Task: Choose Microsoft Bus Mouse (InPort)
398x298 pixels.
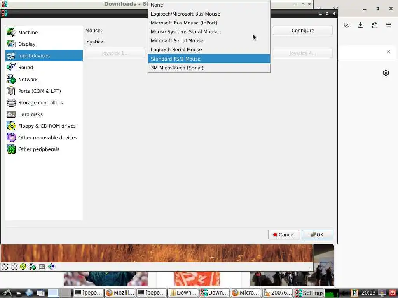Action: [x=209, y=23]
